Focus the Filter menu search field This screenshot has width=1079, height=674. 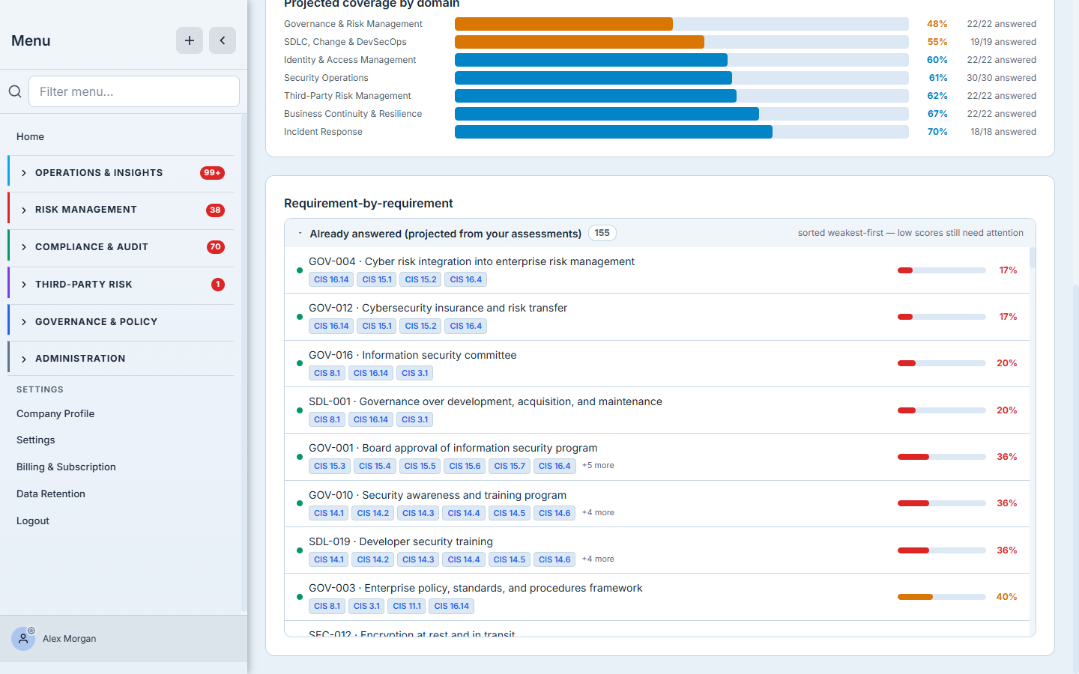tap(134, 91)
